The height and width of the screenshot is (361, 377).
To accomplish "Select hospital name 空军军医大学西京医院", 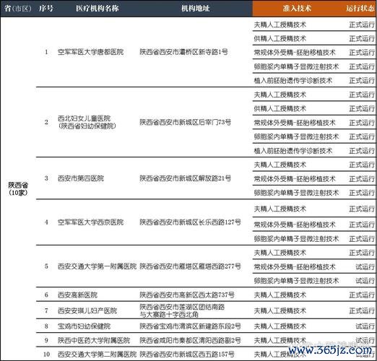I will point(90,222).
